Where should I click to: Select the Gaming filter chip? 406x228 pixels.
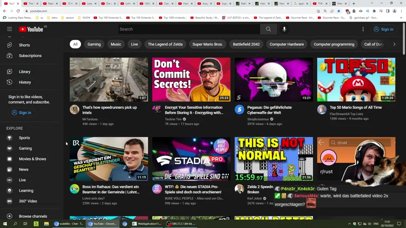click(x=94, y=44)
